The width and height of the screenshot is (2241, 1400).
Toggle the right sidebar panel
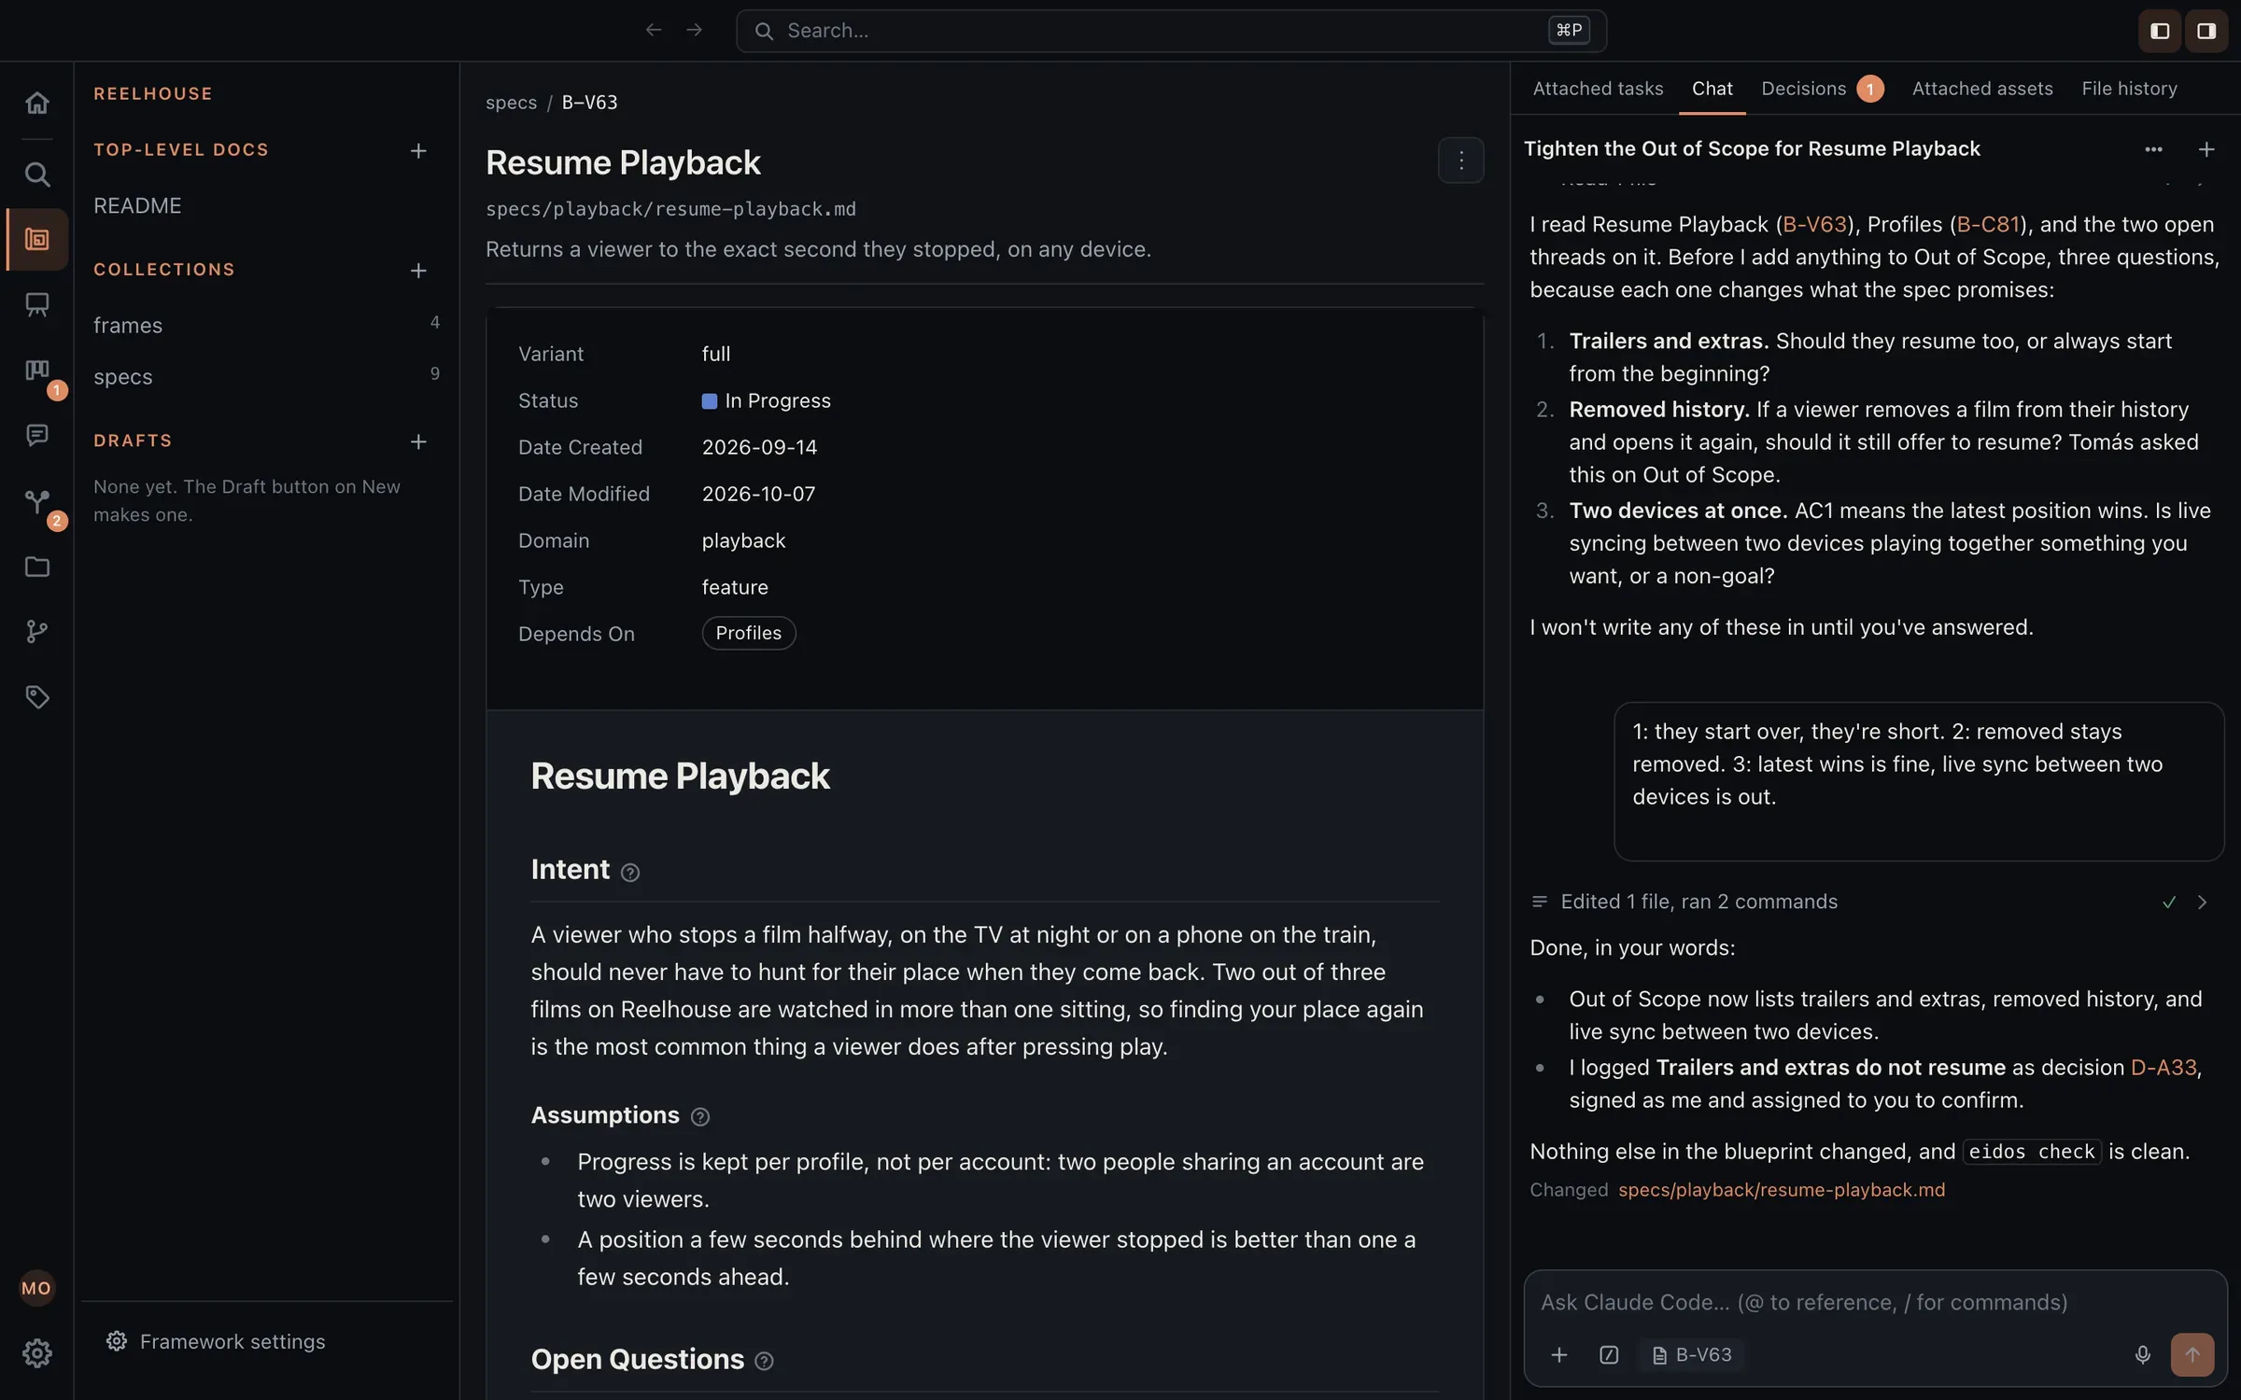pos(2206,32)
